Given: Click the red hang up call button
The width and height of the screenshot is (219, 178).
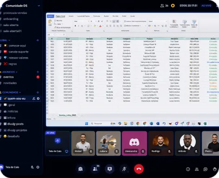Looking at the screenshot, I should coord(139,169).
